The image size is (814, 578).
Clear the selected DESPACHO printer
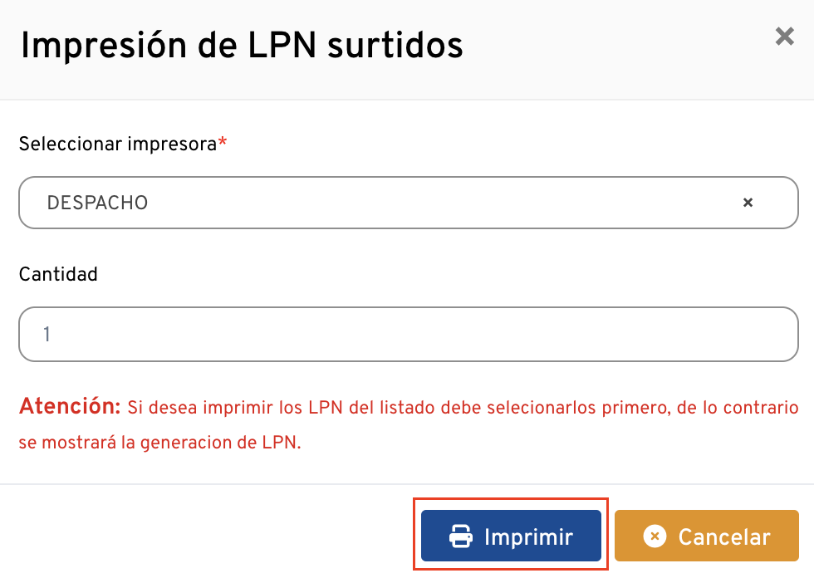(x=748, y=203)
